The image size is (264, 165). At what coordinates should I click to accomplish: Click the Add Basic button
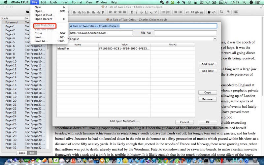(x=208, y=64)
